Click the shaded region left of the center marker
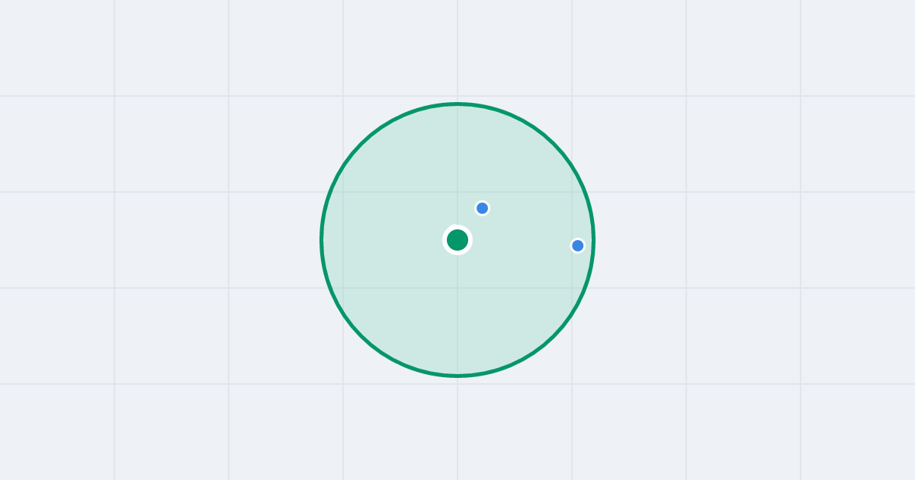 (381, 240)
